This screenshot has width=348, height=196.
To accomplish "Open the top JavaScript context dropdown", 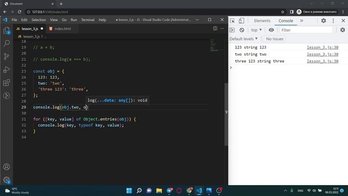I will tap(256, 30).
